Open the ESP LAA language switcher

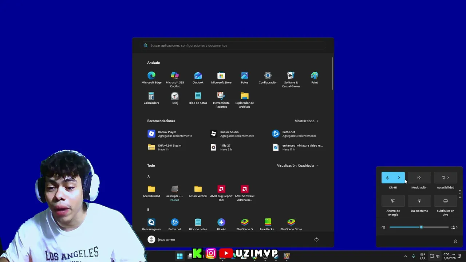tap(423, 256)
